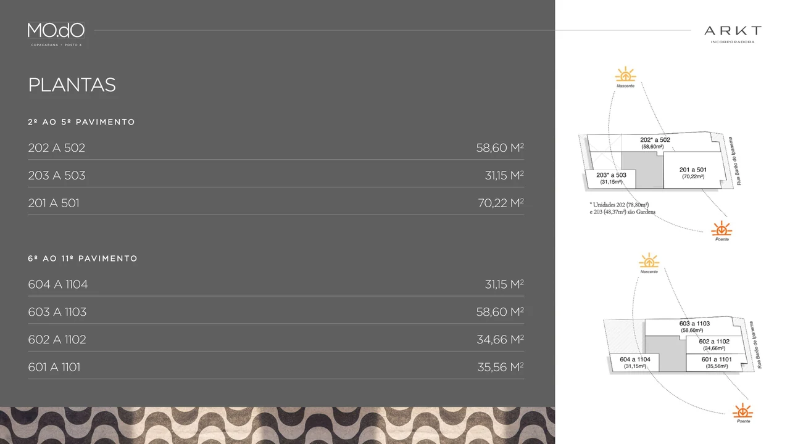Click the upper Nascente sunrise icon
Screen dimensions: 790x444
click(x=625, y=77)
